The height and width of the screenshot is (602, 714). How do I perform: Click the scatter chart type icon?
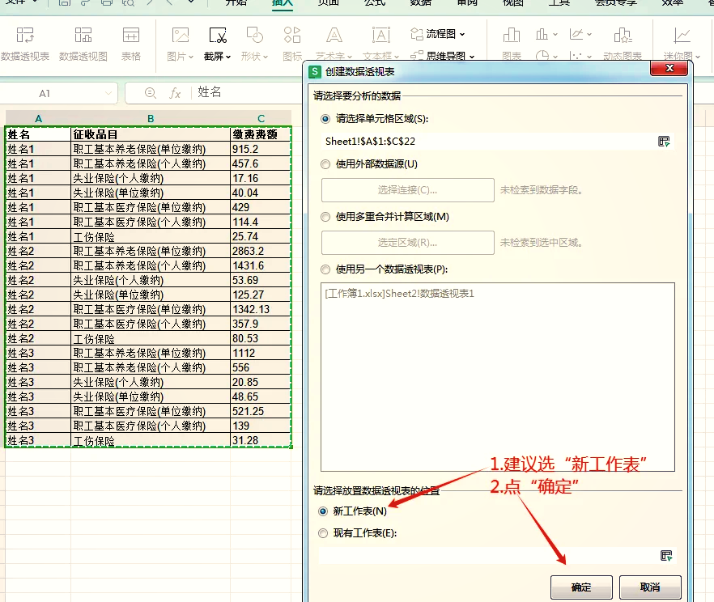(x=576, y=56)
